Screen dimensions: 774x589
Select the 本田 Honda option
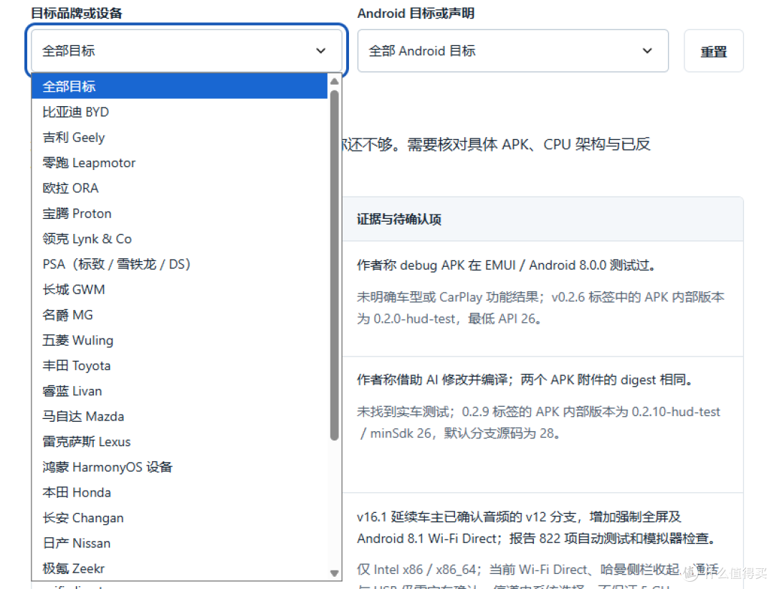[180, 493]
